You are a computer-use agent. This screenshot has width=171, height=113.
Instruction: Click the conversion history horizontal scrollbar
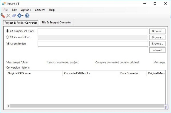(x=87, y=106)
